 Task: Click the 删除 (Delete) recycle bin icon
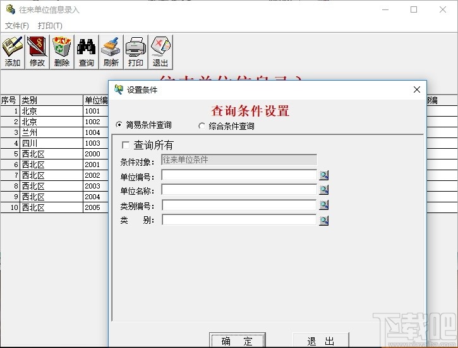tap(62, 52)
